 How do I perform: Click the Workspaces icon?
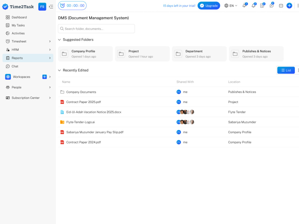(x=8, y=77)
